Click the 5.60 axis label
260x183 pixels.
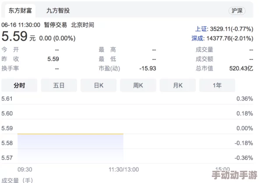pyautogui.click(x=7, y=114)
